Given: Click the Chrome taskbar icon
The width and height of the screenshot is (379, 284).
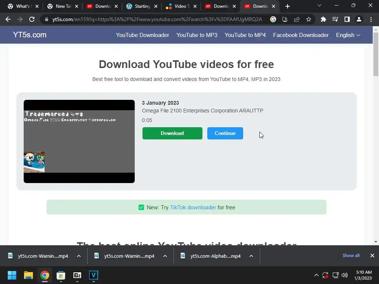Looking at the screenshot, I should coord(45,275).
